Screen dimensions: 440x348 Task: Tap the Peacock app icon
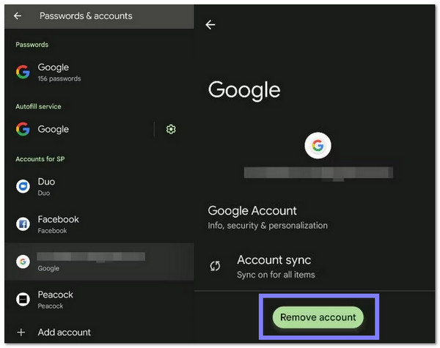click(23, 299)
